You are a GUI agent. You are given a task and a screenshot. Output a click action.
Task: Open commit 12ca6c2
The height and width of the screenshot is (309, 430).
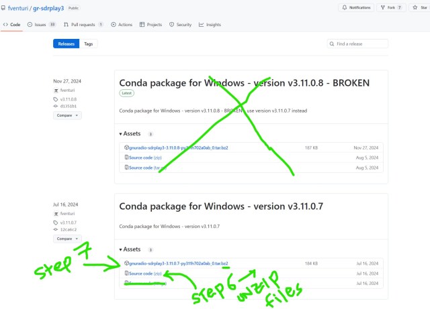69,229
